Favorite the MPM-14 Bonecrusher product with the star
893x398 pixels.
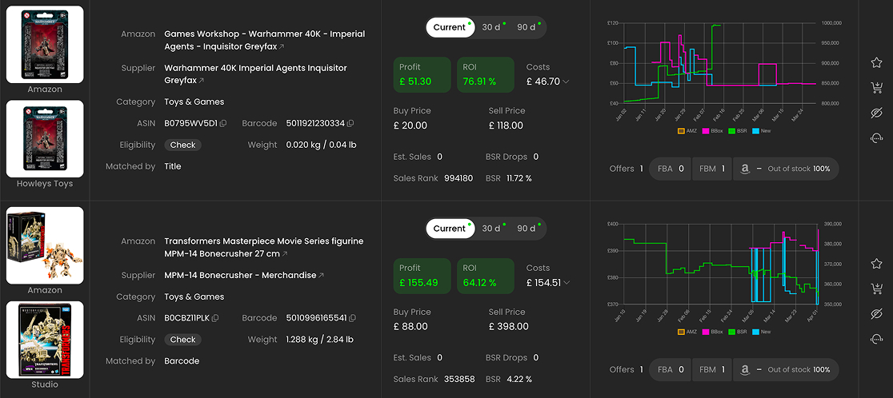tap(876, 264)
